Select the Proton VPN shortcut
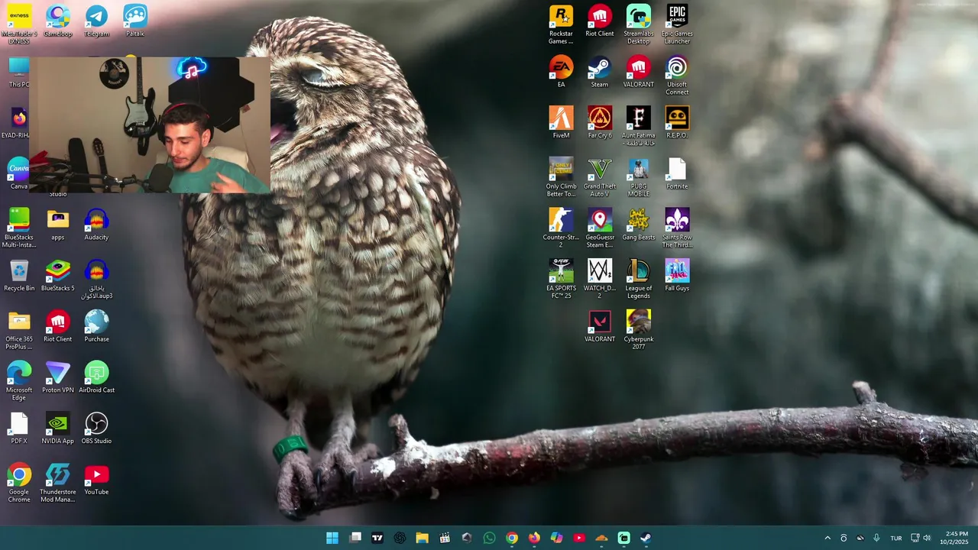This screenshot has height=550, width=978. [x=57, y=377]
